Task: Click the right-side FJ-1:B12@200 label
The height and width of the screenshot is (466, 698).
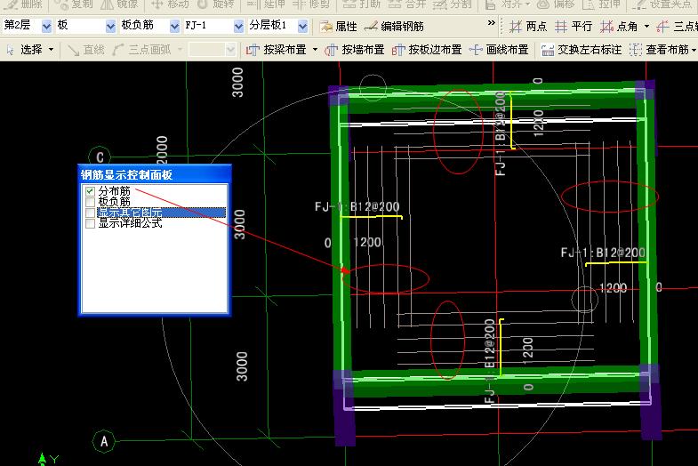Action: (x=603, y=253)
